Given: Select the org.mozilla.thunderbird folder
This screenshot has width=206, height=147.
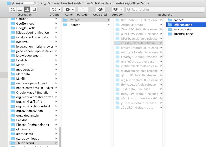Looking at the screenshot, I should click(x=33, y=106).
